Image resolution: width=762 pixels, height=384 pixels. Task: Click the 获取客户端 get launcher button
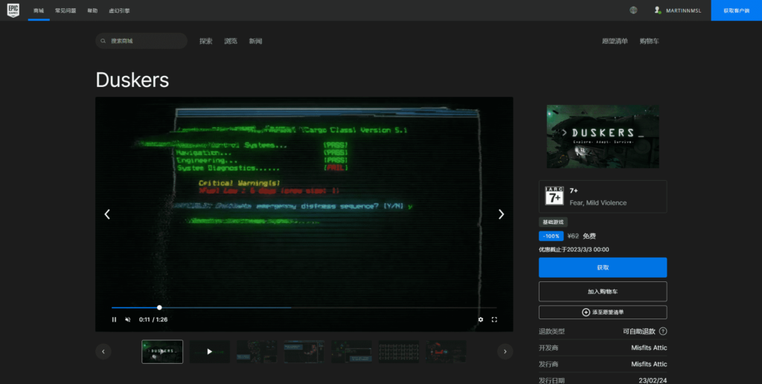click(736, 10)
